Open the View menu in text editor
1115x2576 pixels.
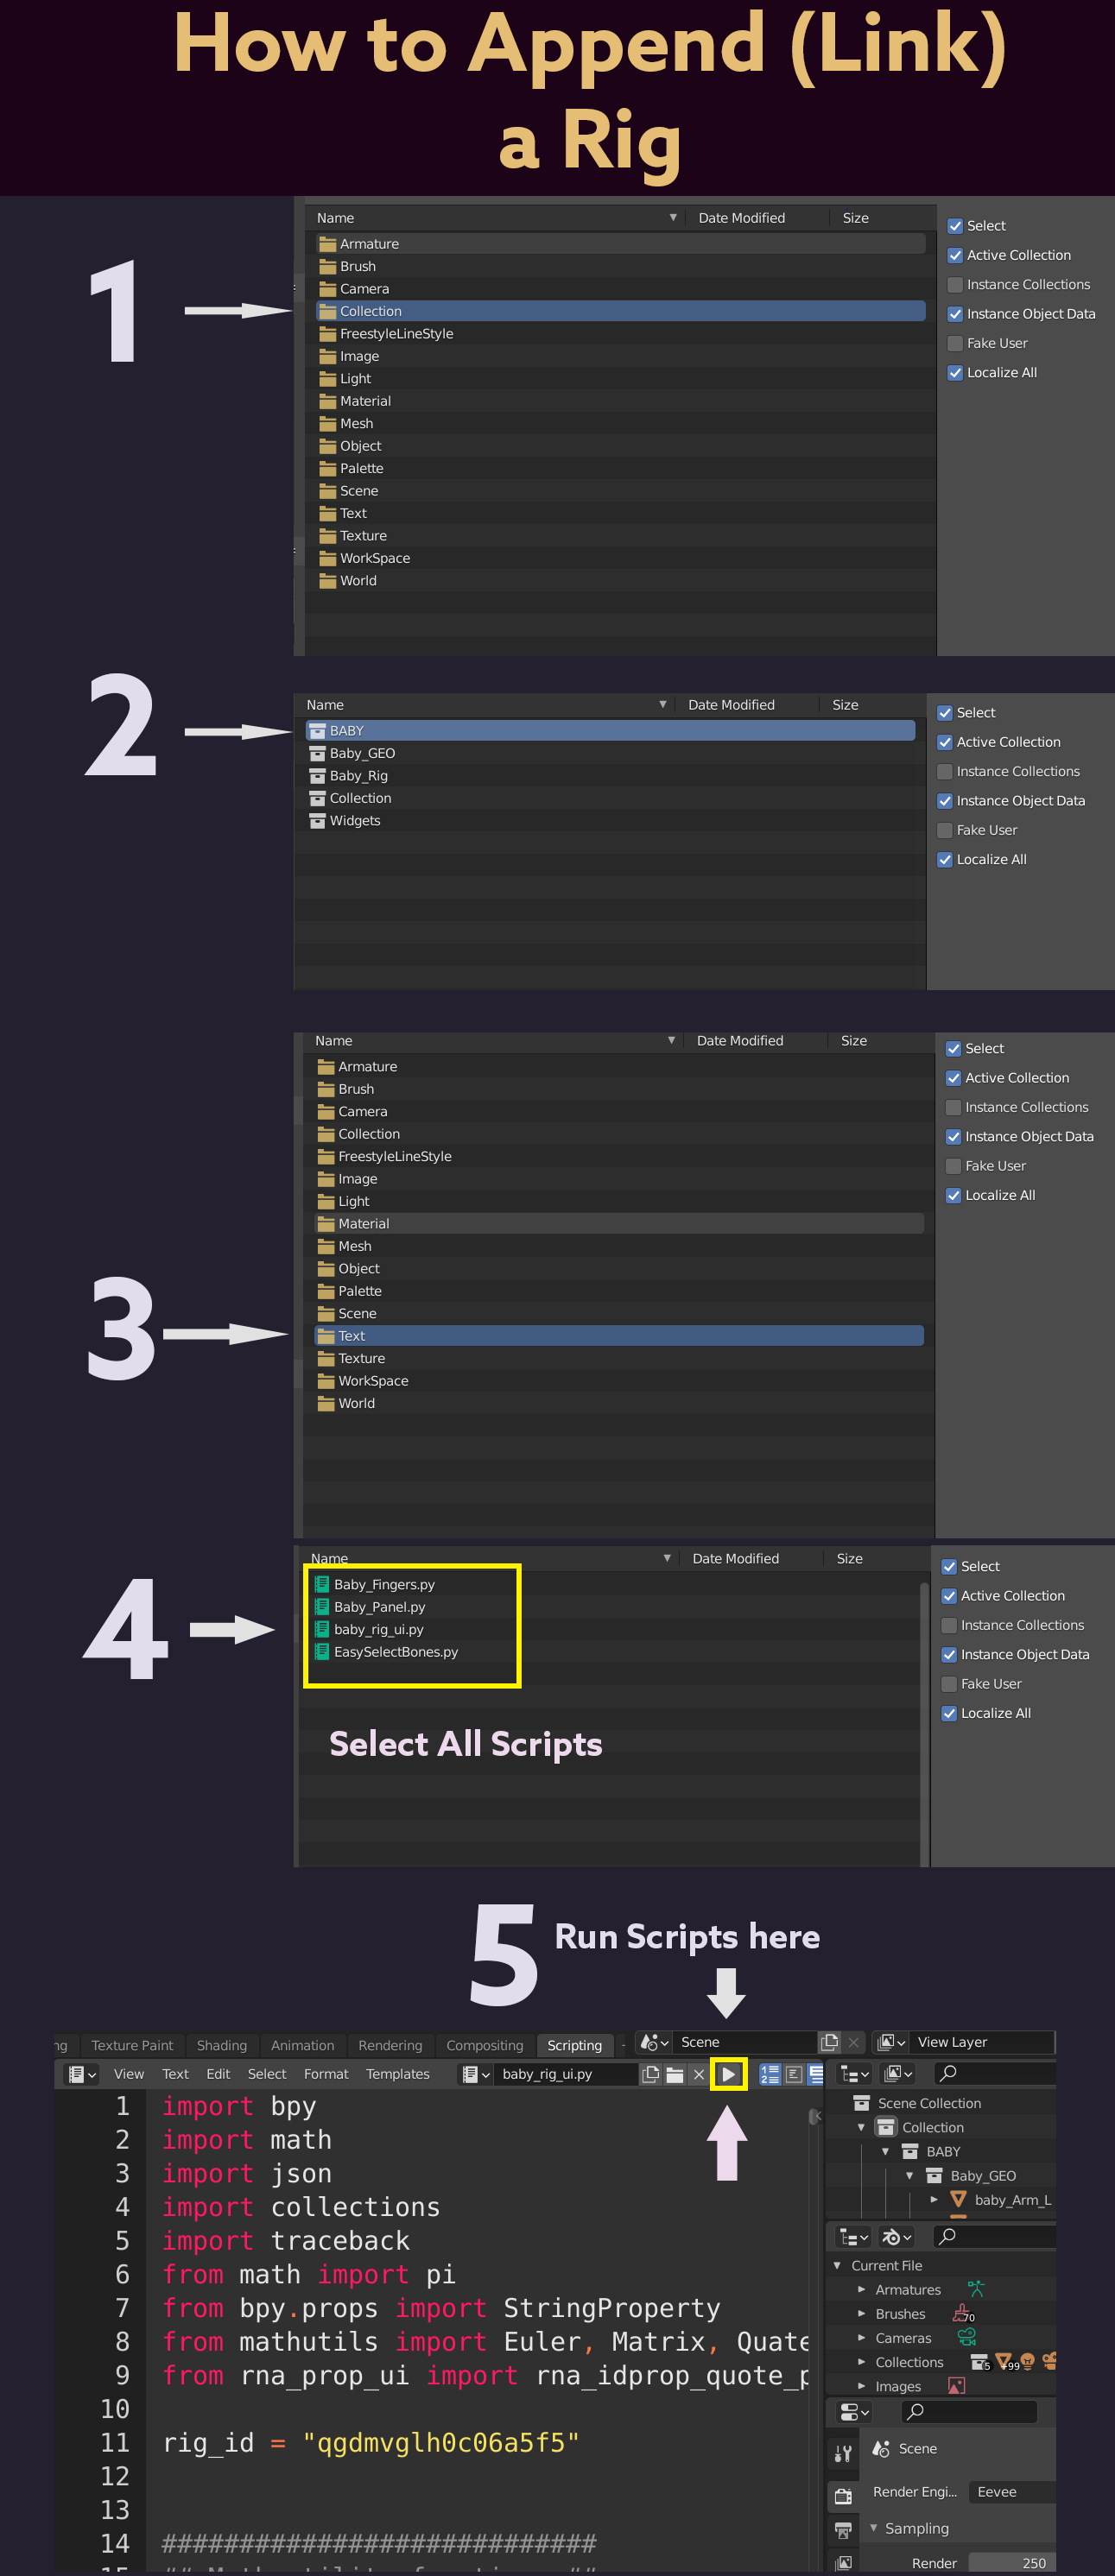[x=129, y=2074]
